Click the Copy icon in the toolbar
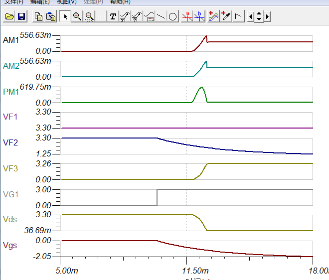The height and width of the screenshot is (280, 329). pos(38,17)
